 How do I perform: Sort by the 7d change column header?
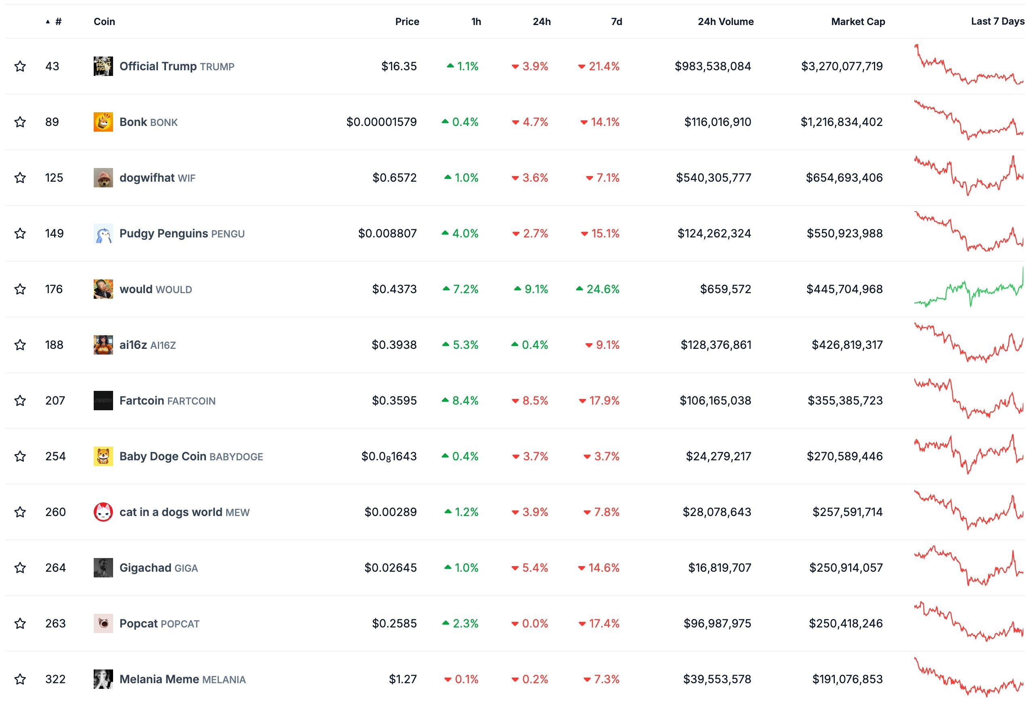pyautogui.click(x=616, y=22)
